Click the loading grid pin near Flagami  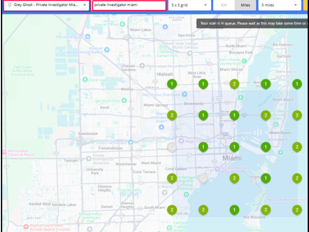pyautogui.click(x=172, y=147)
